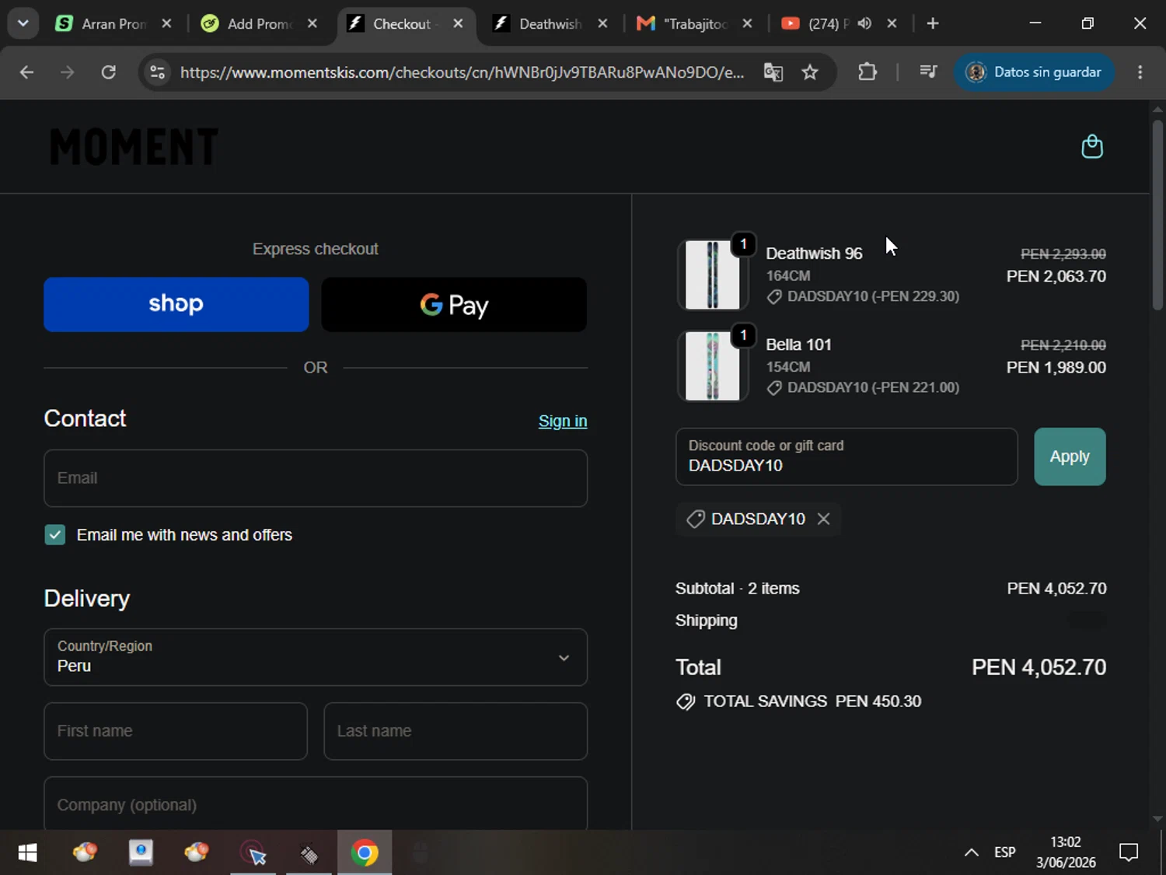This screenshot has width=1166, height=875.
Task: Click the scrollbar down arrow
Action: tap(1157, 819)
